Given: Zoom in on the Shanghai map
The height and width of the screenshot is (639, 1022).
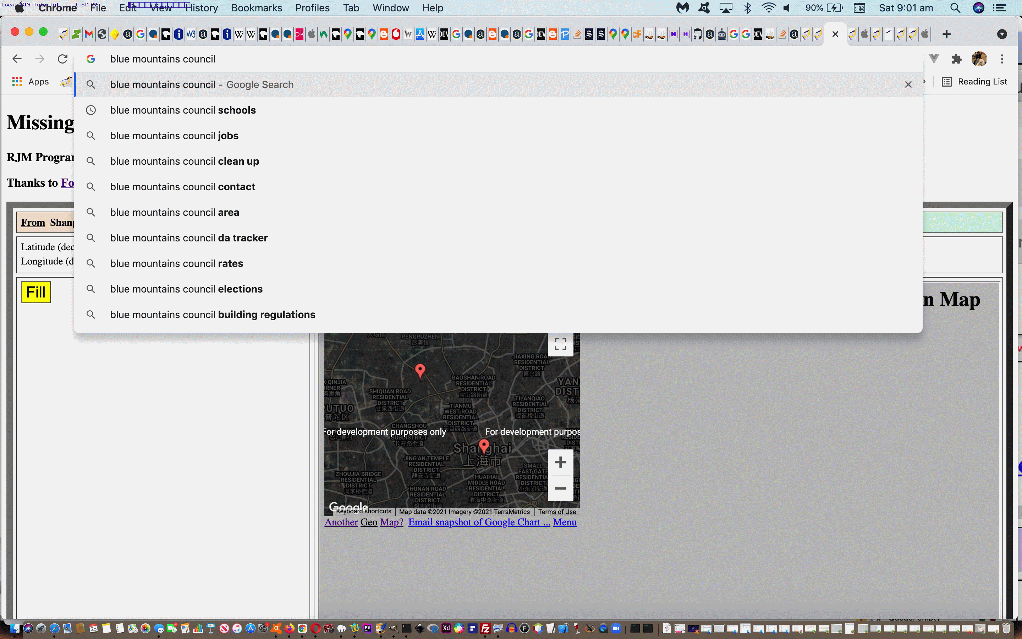Looking at the screenshot, I should coord(560,462).
